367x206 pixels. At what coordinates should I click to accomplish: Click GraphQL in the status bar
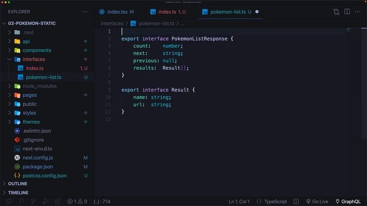348,201
